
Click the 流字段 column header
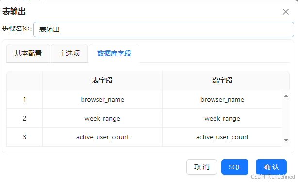coord(222,80)
